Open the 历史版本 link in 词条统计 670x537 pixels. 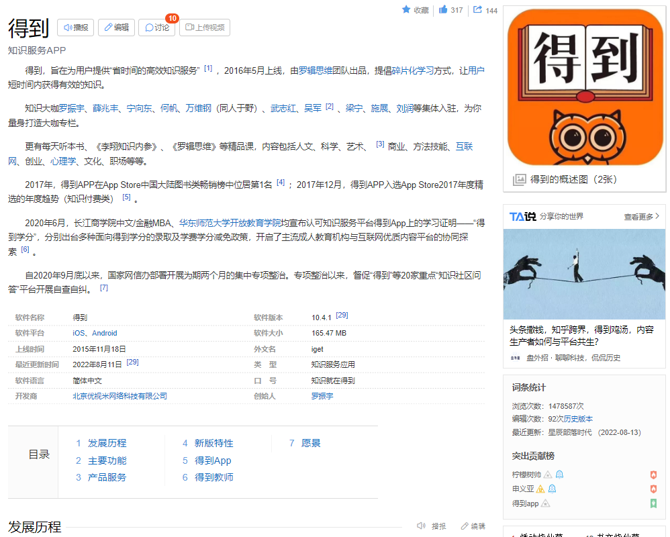click(x=578, y=419)
